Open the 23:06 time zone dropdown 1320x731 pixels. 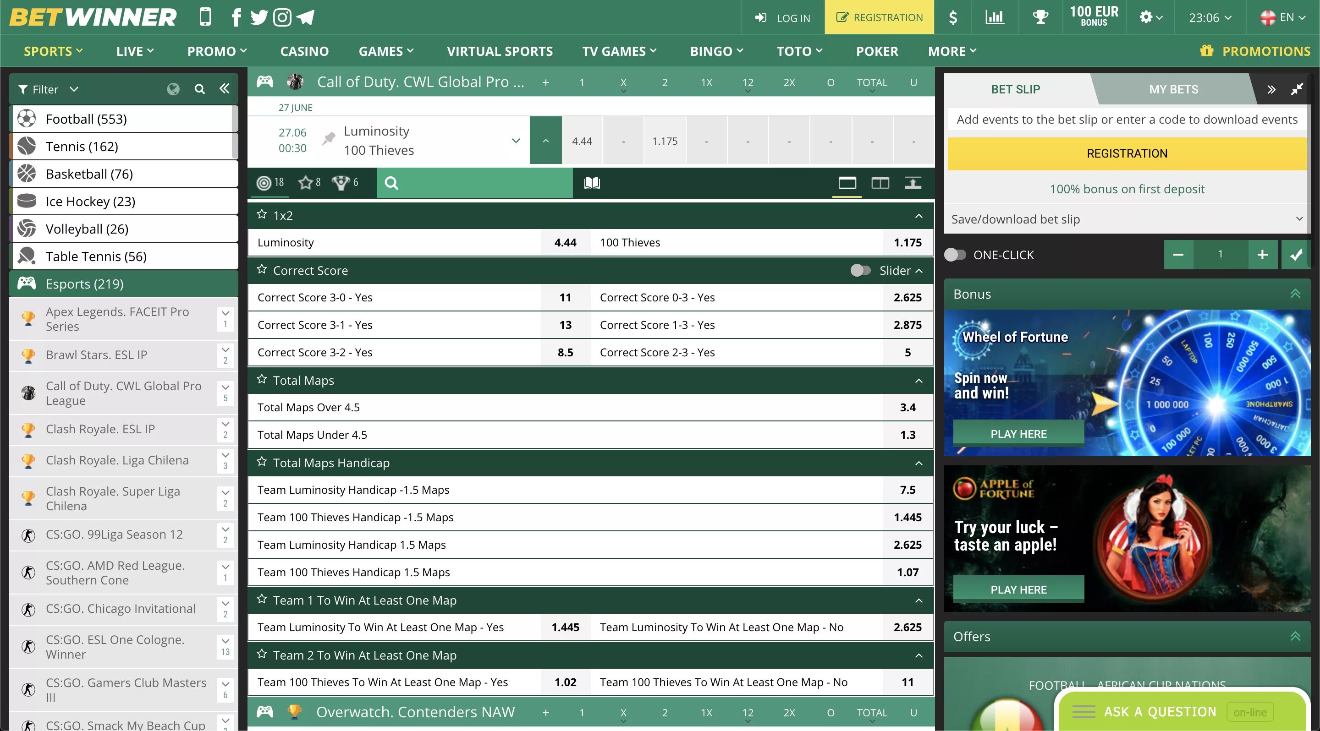coord(1210,17)
